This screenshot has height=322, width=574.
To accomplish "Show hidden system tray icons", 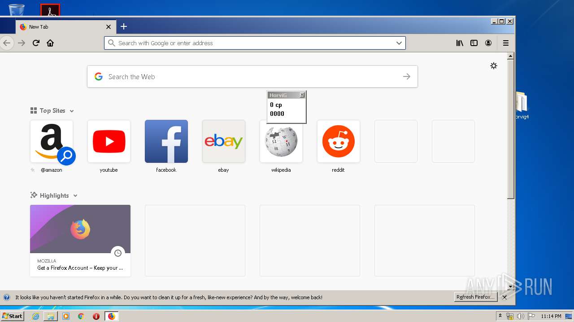I will (500, 316).
